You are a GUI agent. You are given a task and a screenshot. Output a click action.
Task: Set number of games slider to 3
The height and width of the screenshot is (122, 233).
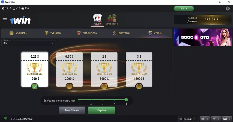click(103, 100)
